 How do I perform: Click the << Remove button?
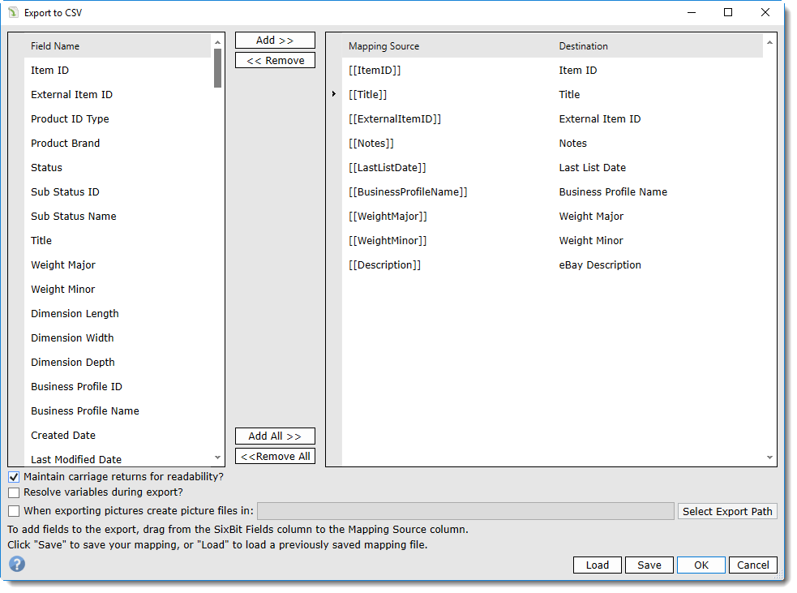275,59
